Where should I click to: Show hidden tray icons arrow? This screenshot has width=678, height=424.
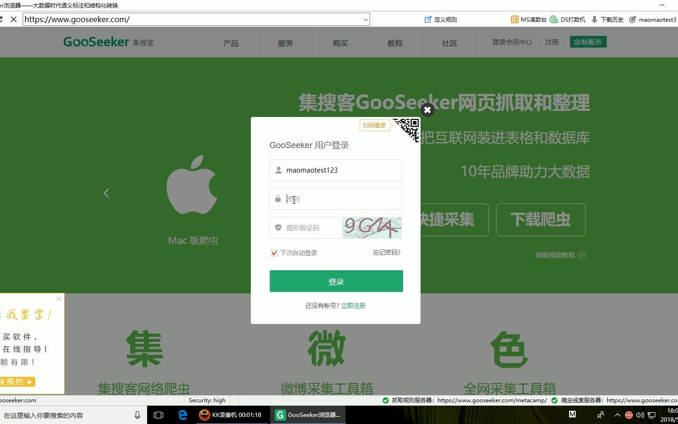pyautogui.click(x=617, y=415)
